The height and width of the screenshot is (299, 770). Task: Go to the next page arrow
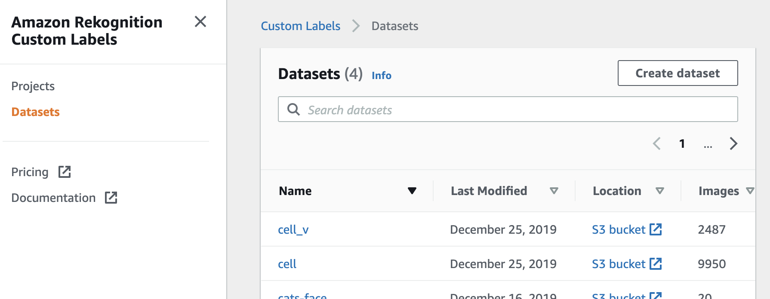733,143
